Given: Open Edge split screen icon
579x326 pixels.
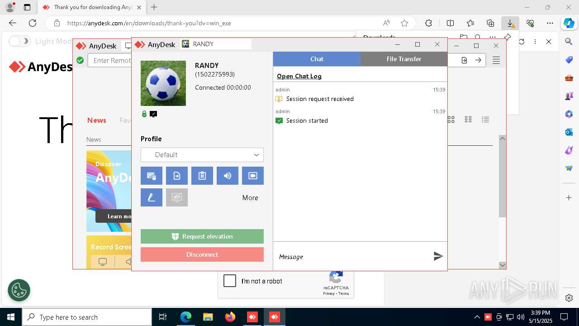Looking at the screenshot, I should pos(451,23).
